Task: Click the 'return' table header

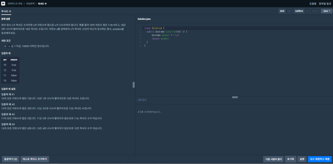Action: click(14, 60)
